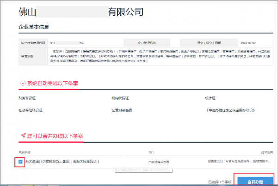Open 《单位办理住房公积金缴存登记》 entry
Viewport: 278px width, 186px height.
[x=233, y=111]
